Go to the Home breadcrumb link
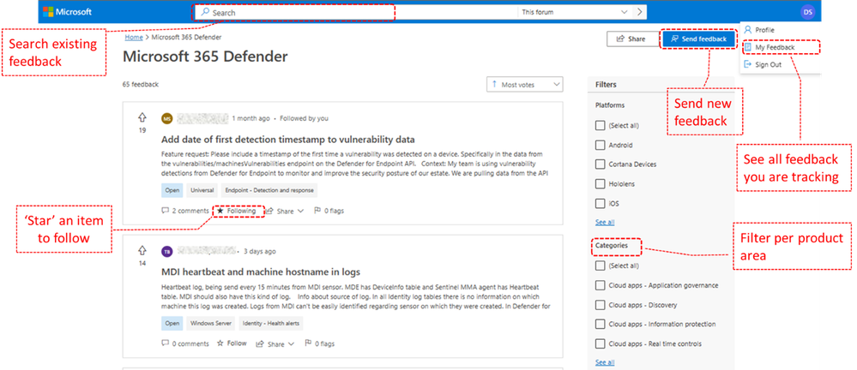This screenshot has width=857, height=370. [133, 37]
